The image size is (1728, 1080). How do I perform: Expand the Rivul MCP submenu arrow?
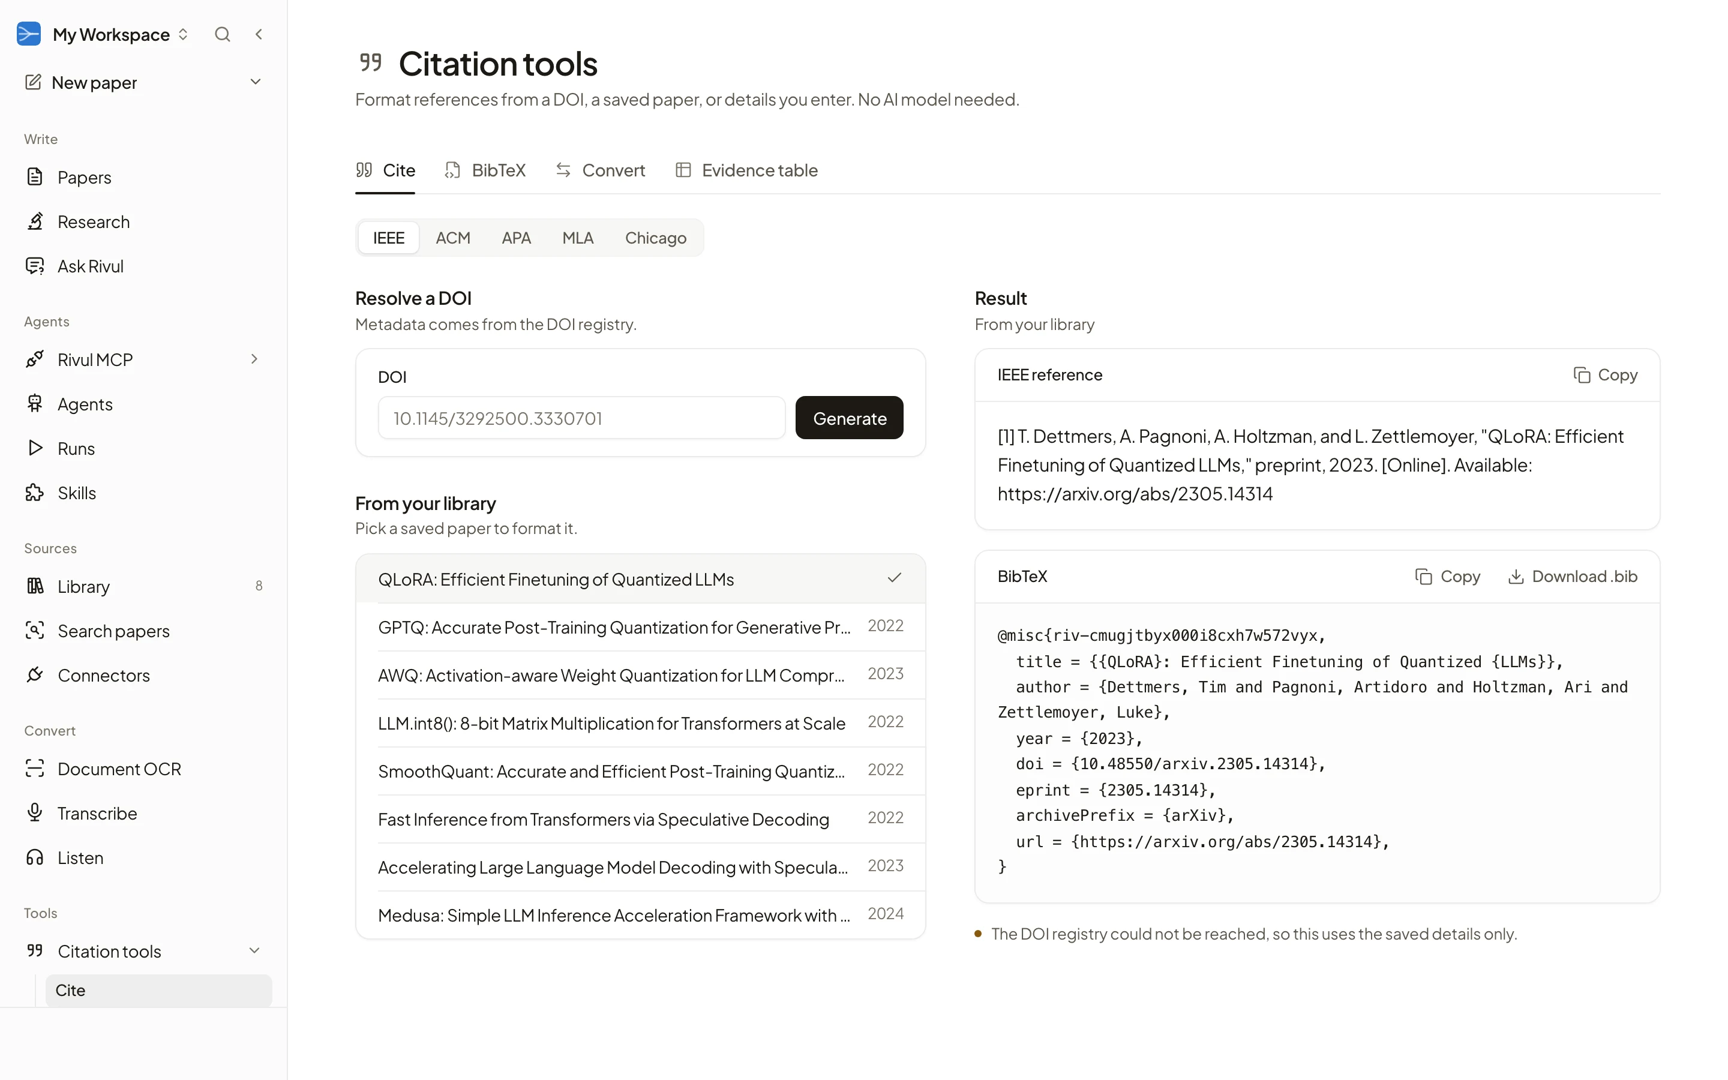pyautogui.click(x=254, y=359)
